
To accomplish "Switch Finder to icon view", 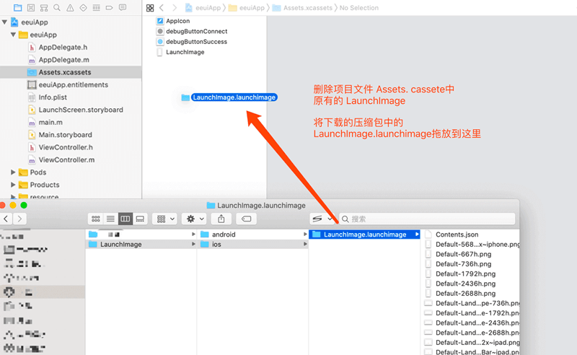I will pyautogui.click(x=96, y=219).
